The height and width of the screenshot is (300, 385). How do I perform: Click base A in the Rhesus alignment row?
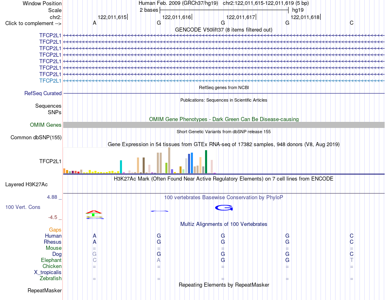click(94, 242)
